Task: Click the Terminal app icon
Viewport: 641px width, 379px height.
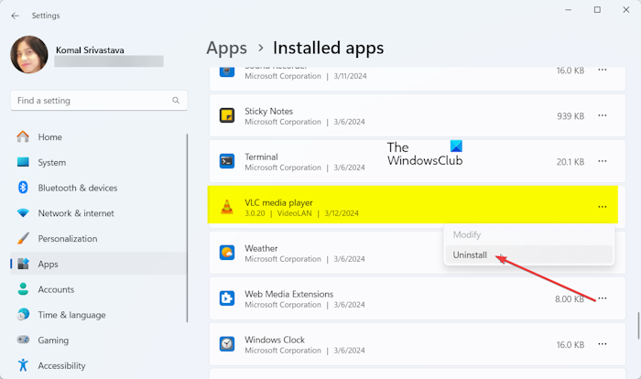Action: point(227,161)
